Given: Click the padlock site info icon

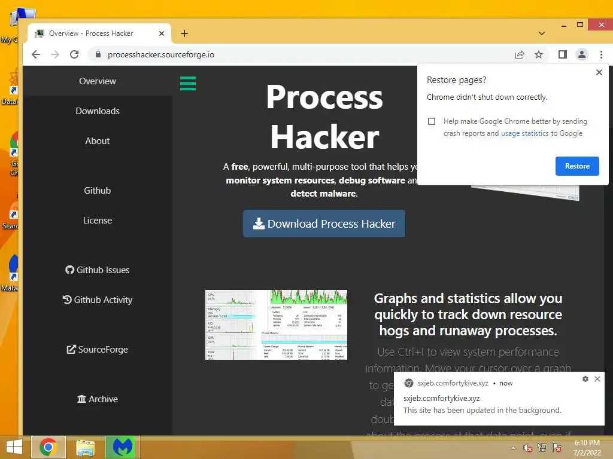Looking at the screenshot, I should (98, 54).
